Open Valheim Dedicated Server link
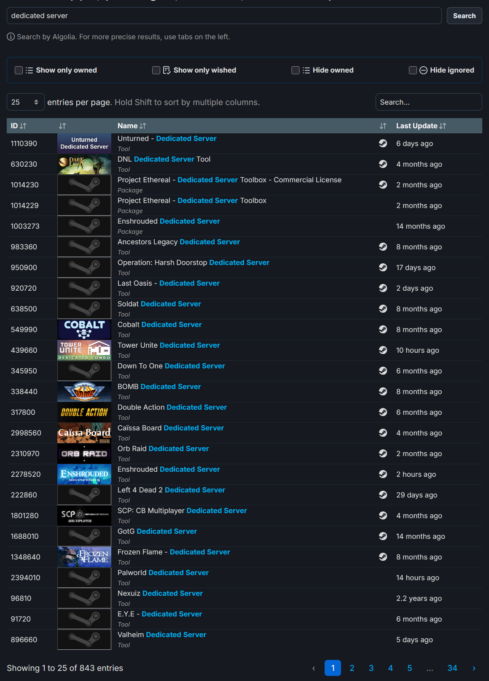Viewport: 489px width, 681px height. click(x=162, y=635)
